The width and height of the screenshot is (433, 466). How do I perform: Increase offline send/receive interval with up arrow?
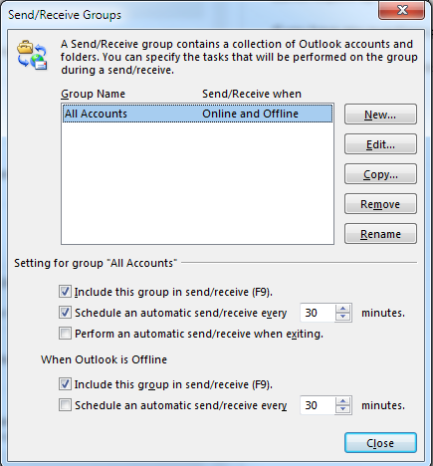tap(342, 401)
